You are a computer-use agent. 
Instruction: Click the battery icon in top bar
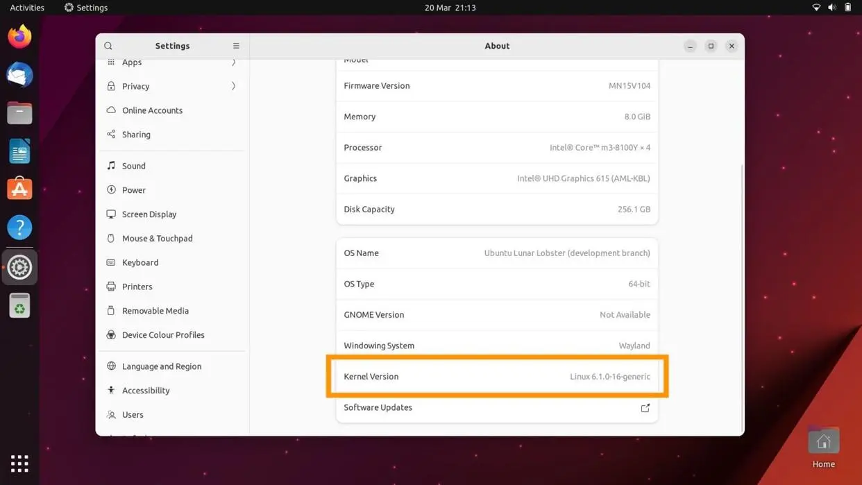click(x=847, y=8)
